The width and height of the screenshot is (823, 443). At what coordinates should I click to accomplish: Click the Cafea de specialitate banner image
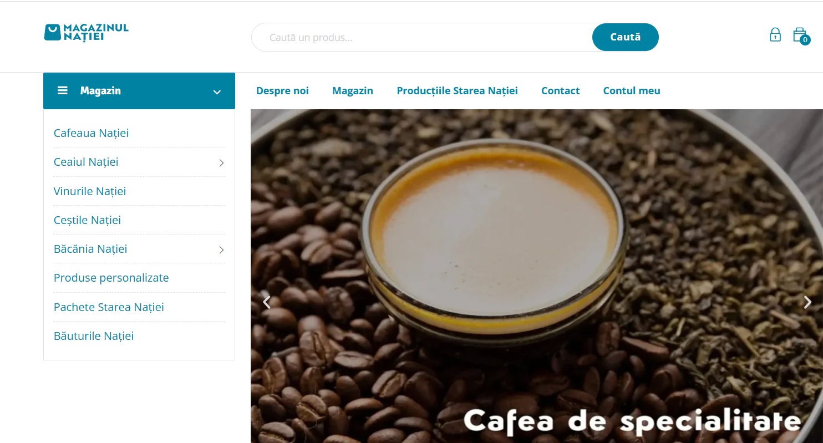(x=537, y=276)
